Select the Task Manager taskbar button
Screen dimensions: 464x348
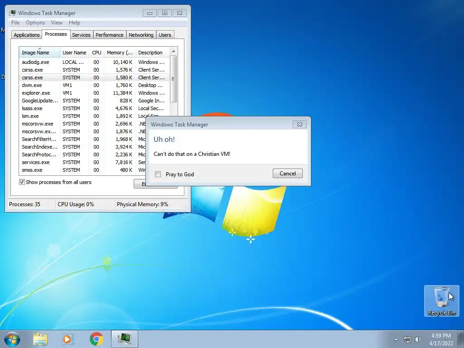pyautogui.click(x=125, y=339)
